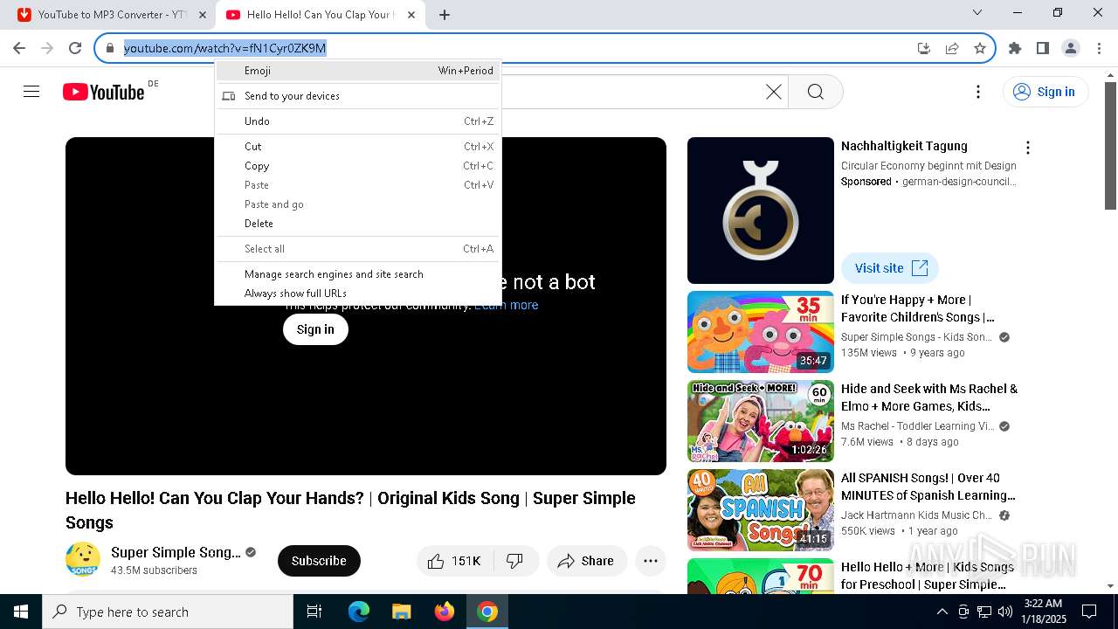Open a new browser tab with the plus icon

click(445, 15)
